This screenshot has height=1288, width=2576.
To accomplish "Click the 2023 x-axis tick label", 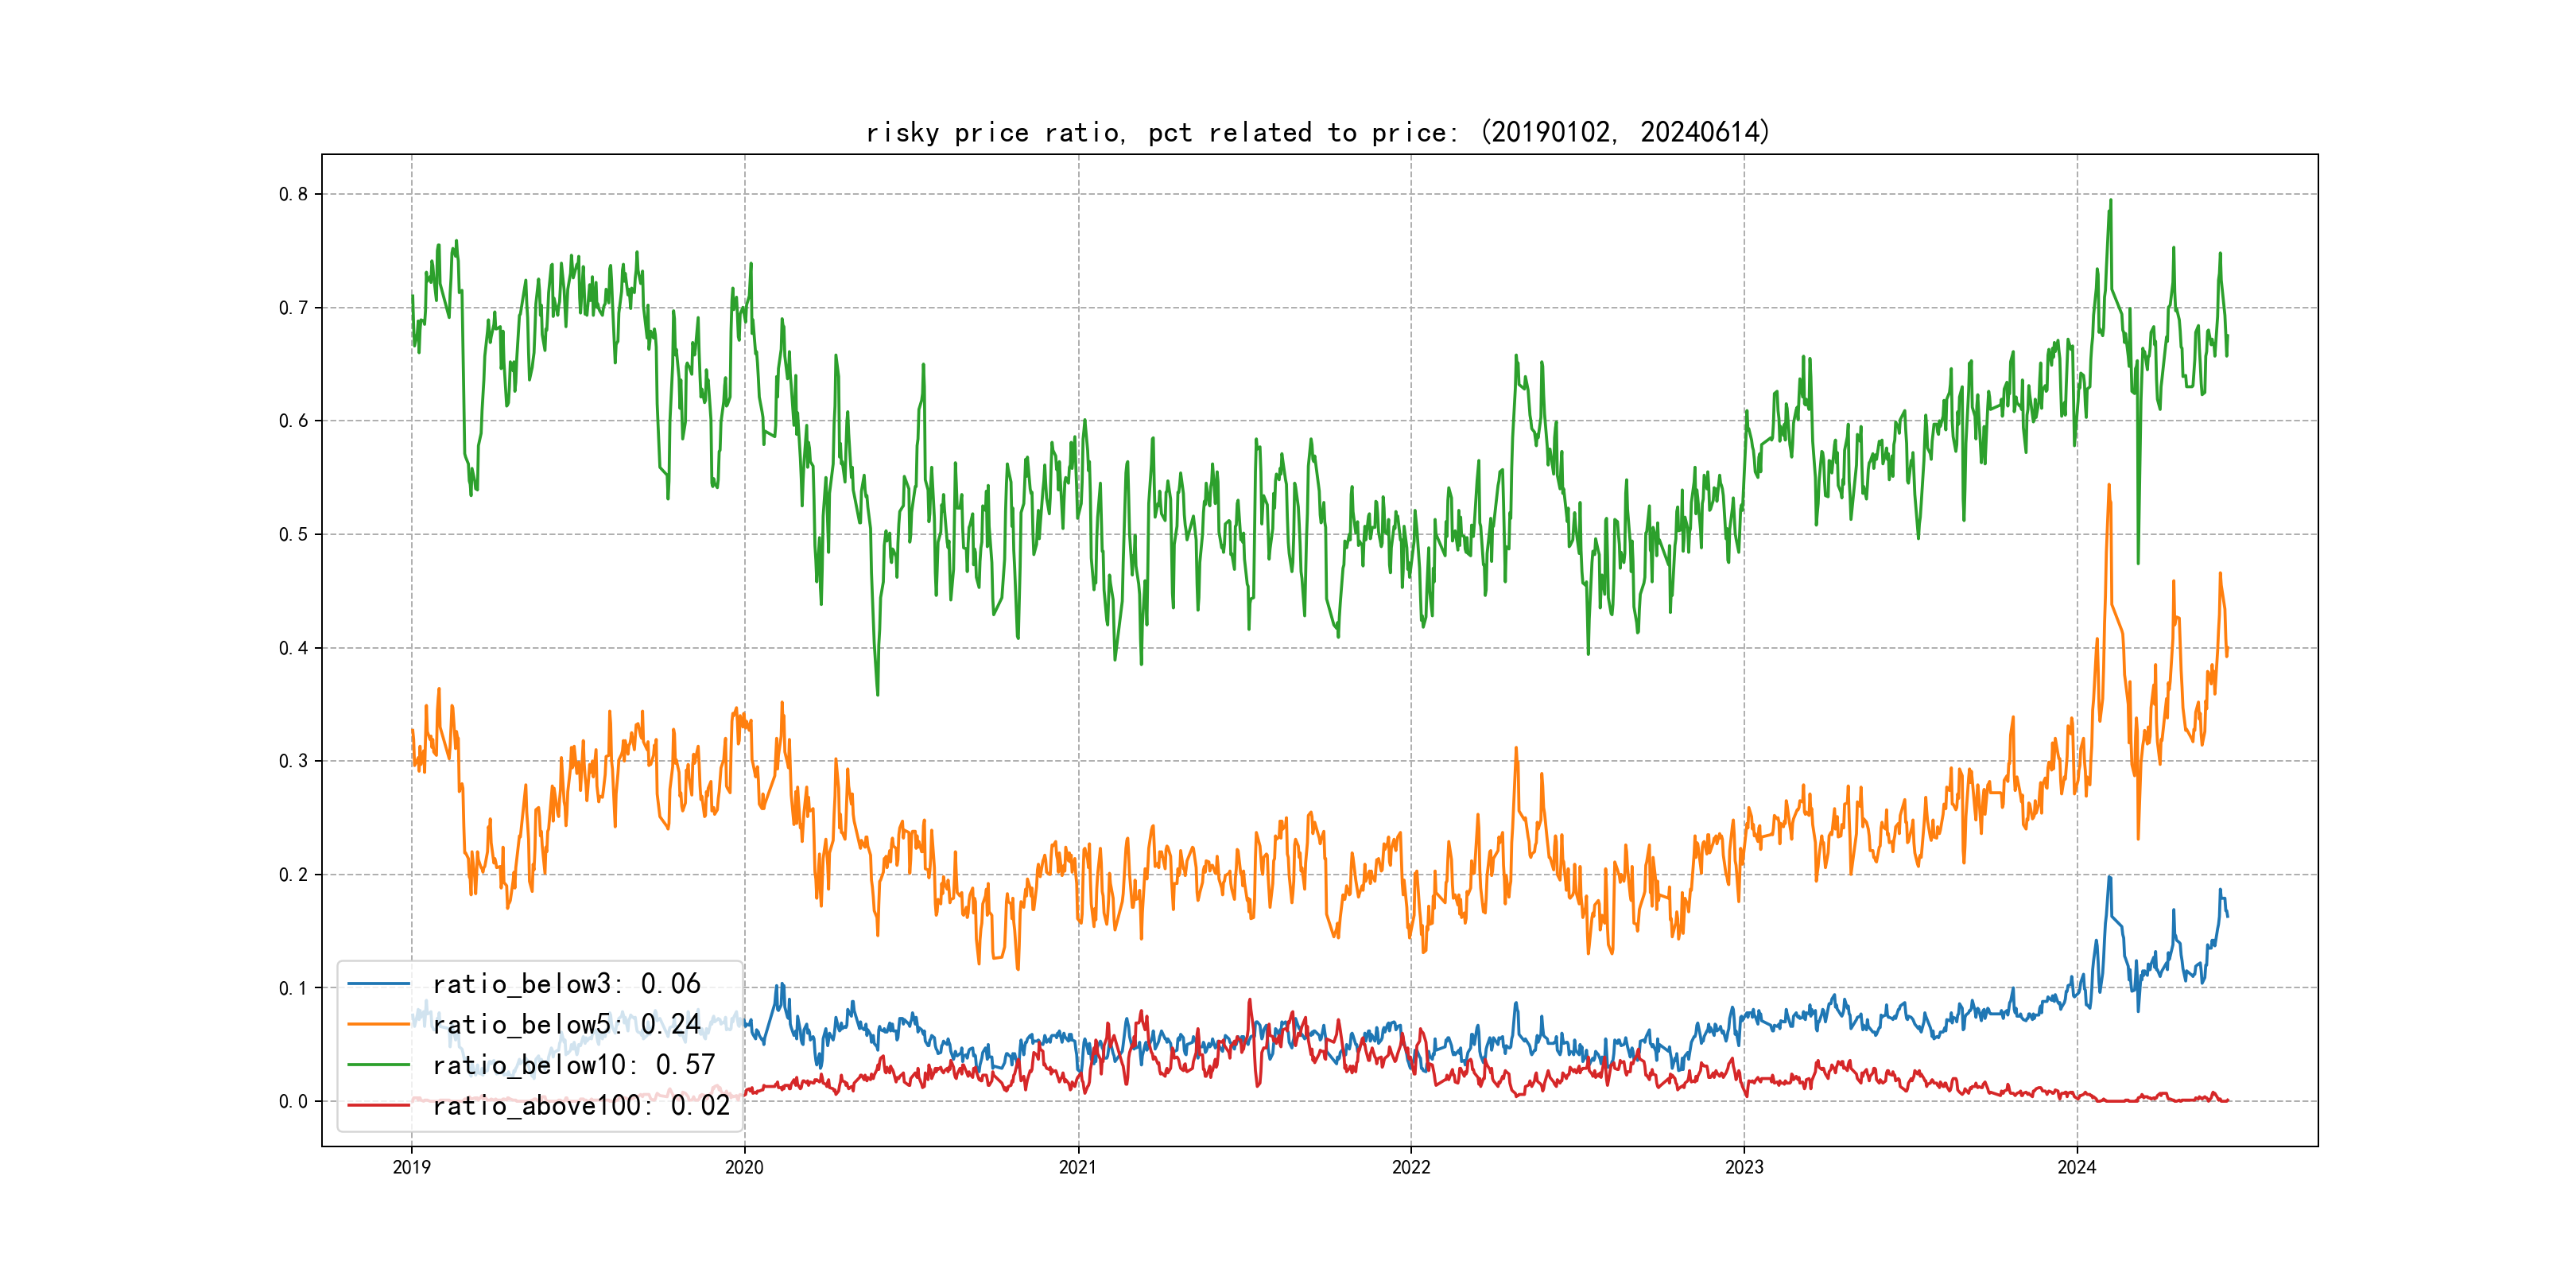I will [x=1744, y=1167].
